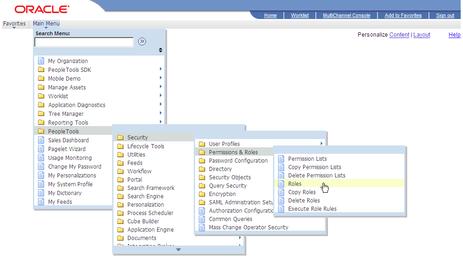
Task: Expand the Tree Manager submenu arrow
Action: coord(161,113)
